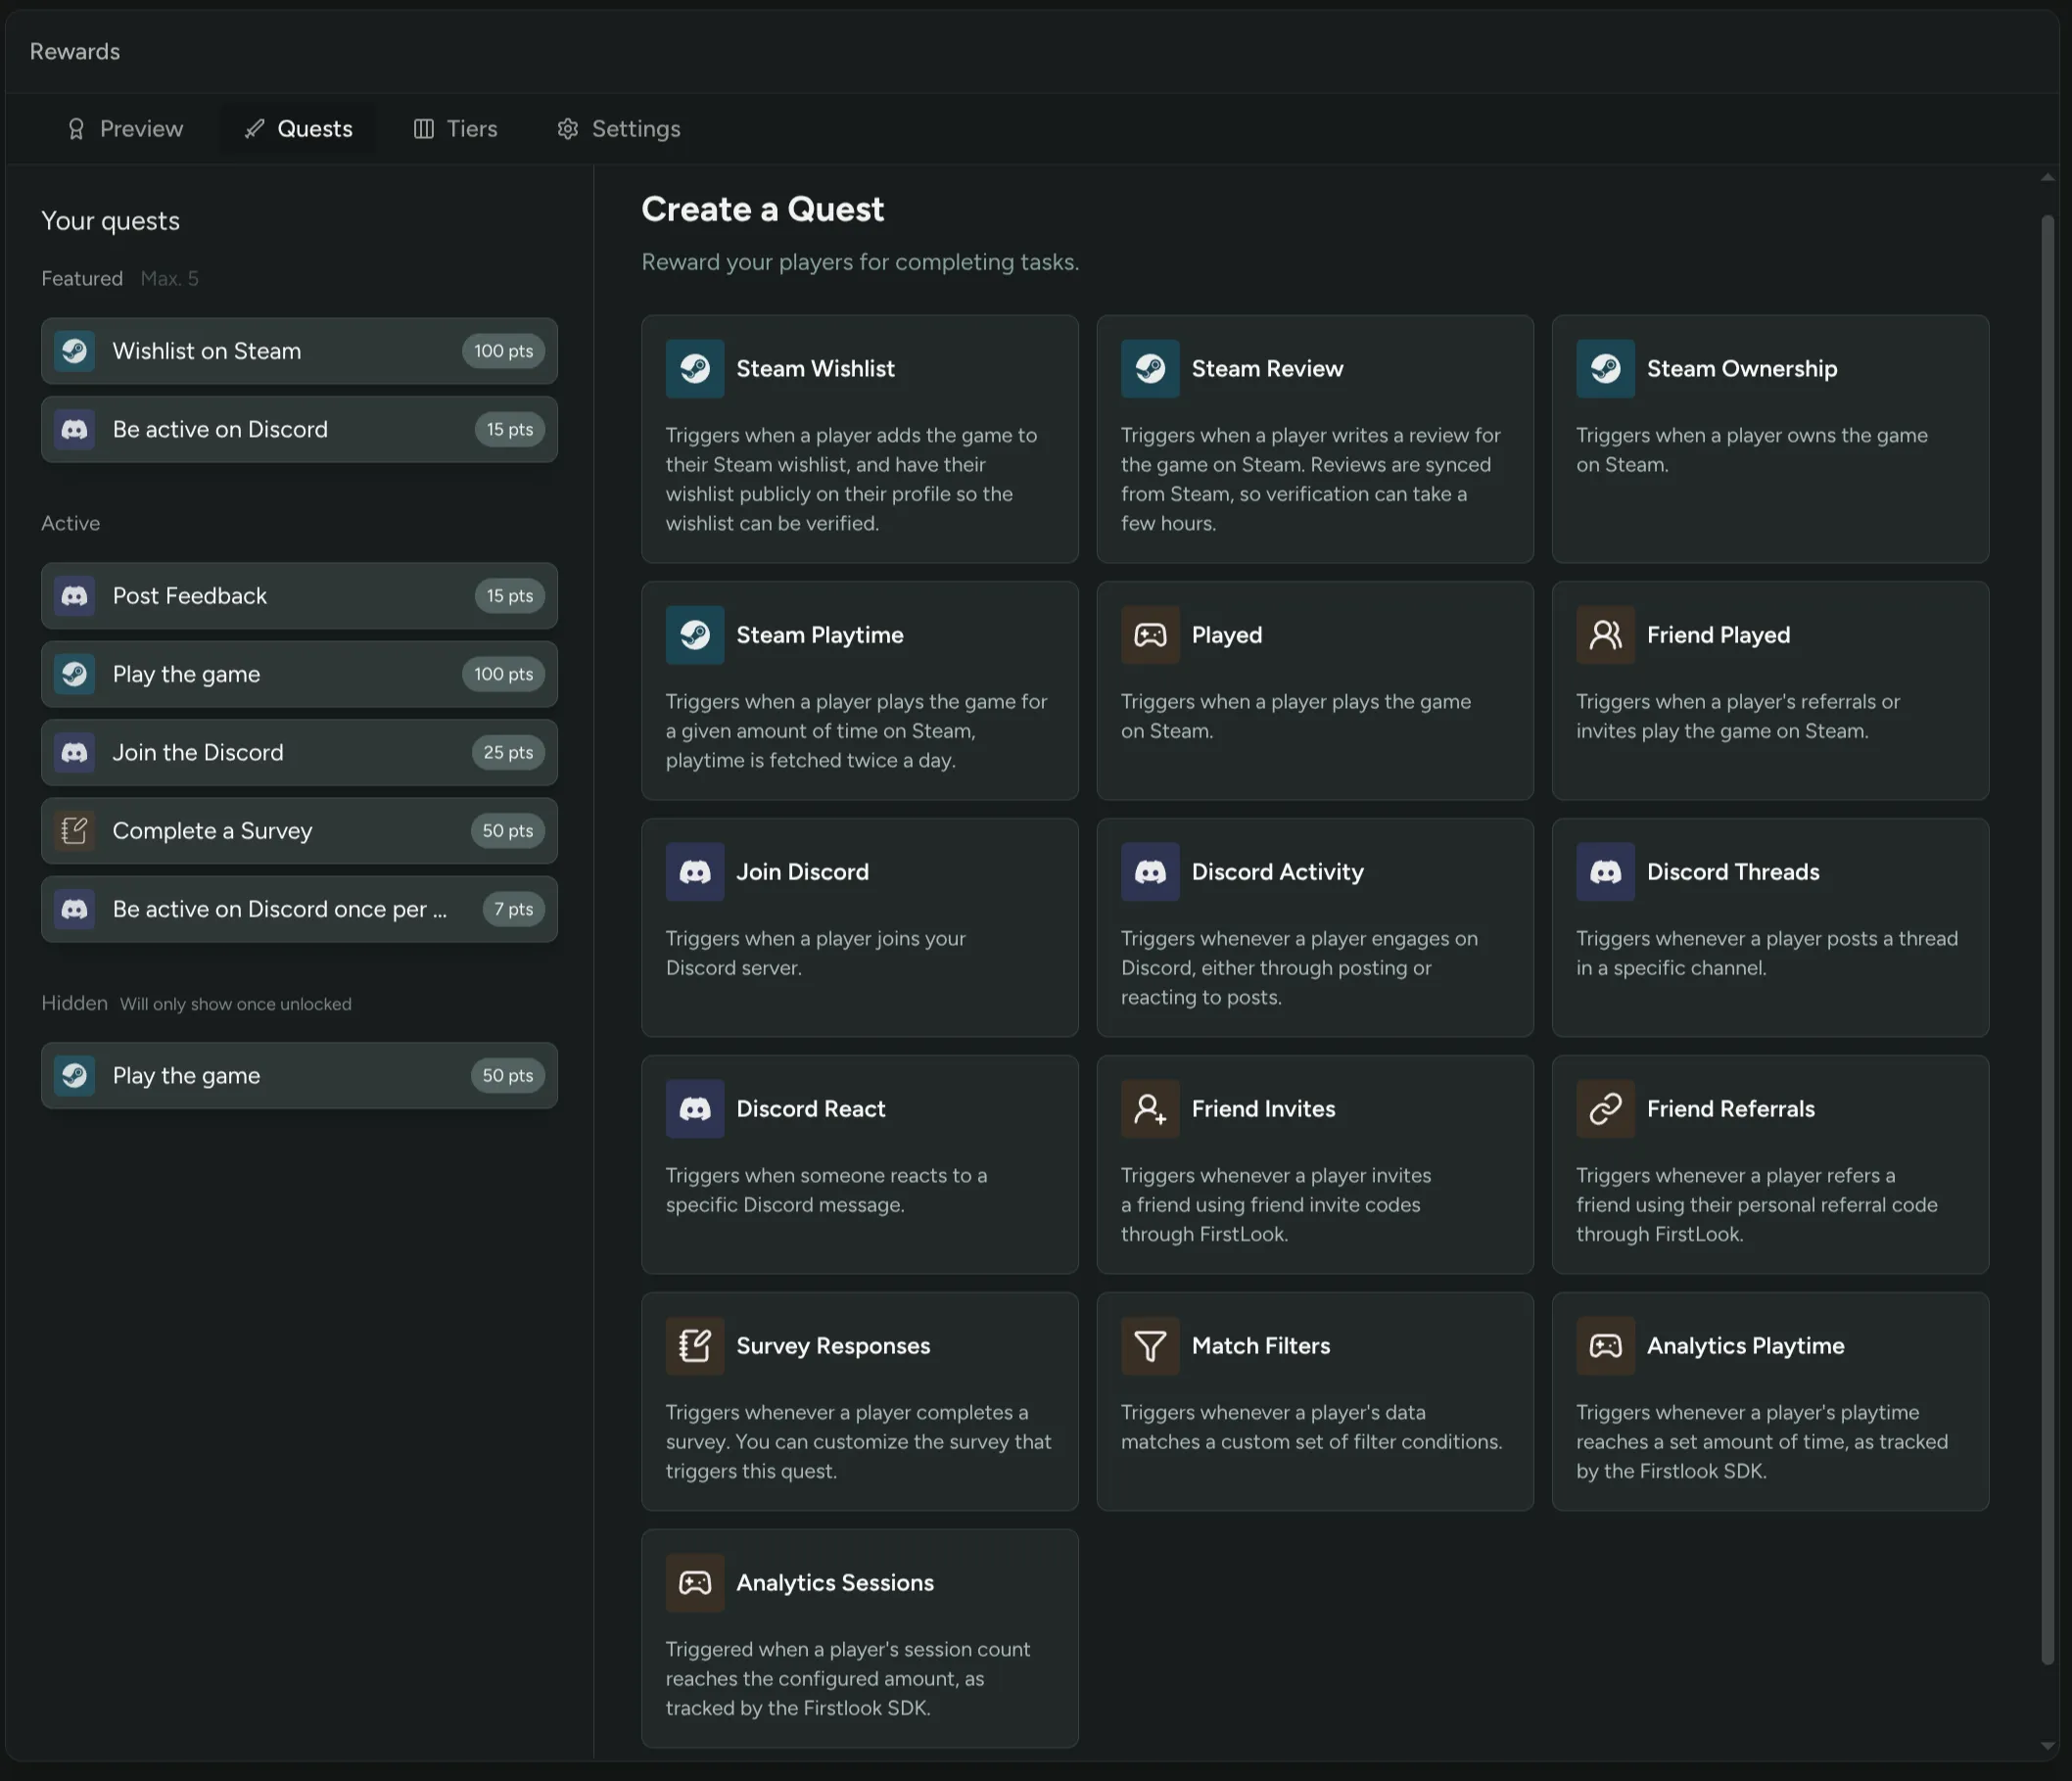
Task: Click the notepad icon on Survey Responses card
Action: tap(695, 1346)
